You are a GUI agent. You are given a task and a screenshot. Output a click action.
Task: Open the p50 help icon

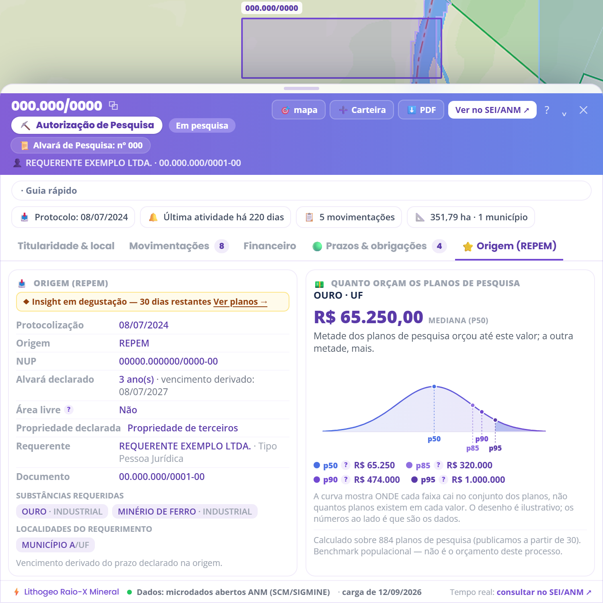(346, 465)
